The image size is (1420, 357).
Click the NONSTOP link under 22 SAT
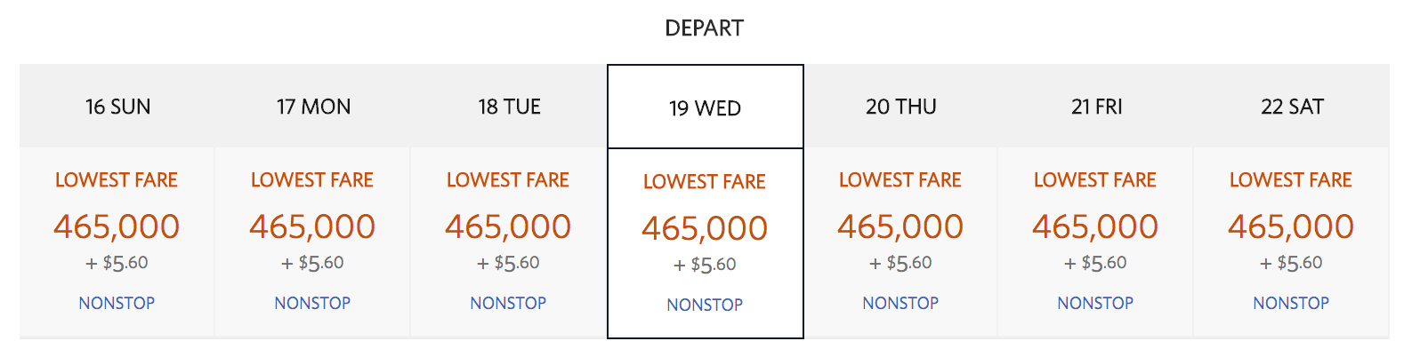click(x=1291, y=303)
